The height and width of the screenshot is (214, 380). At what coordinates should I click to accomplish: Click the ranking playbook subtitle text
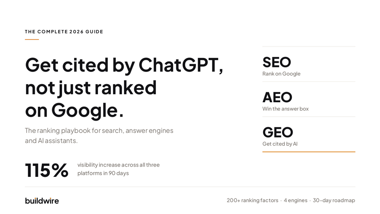coord(99,135)
